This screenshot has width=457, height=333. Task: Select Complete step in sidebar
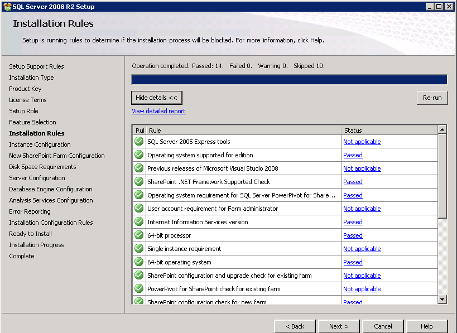point(22,256)
